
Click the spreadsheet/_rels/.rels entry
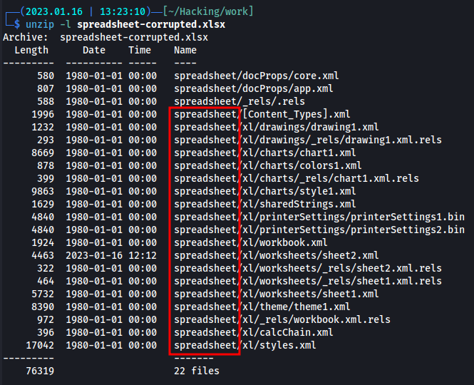pyautogui.click(x=239, y=102)
